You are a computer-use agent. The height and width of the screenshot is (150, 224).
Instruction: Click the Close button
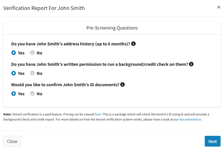tap(12, 141)
